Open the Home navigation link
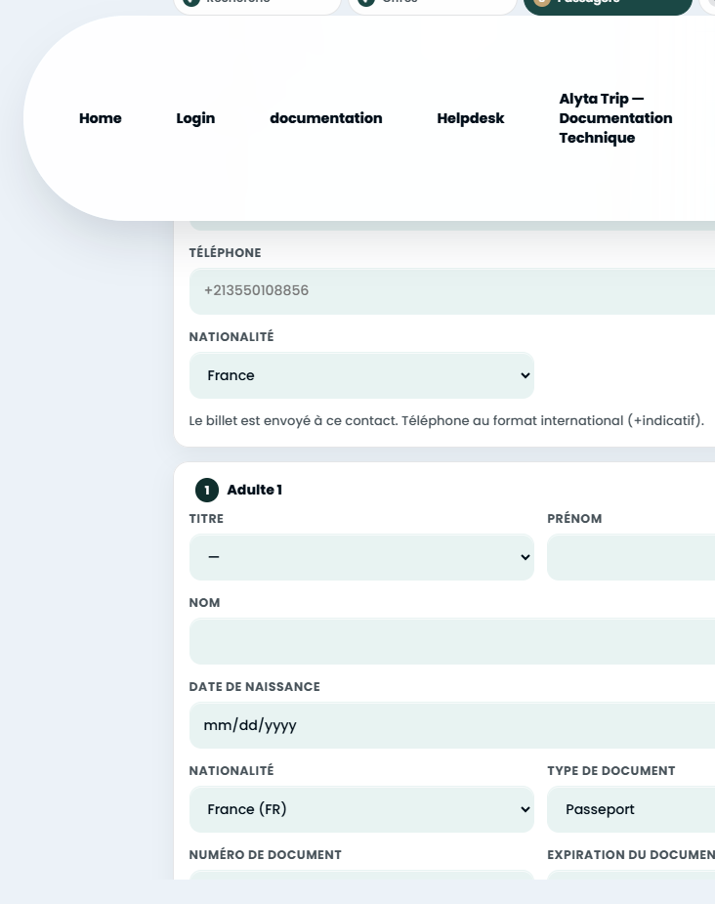 point(101,118)
